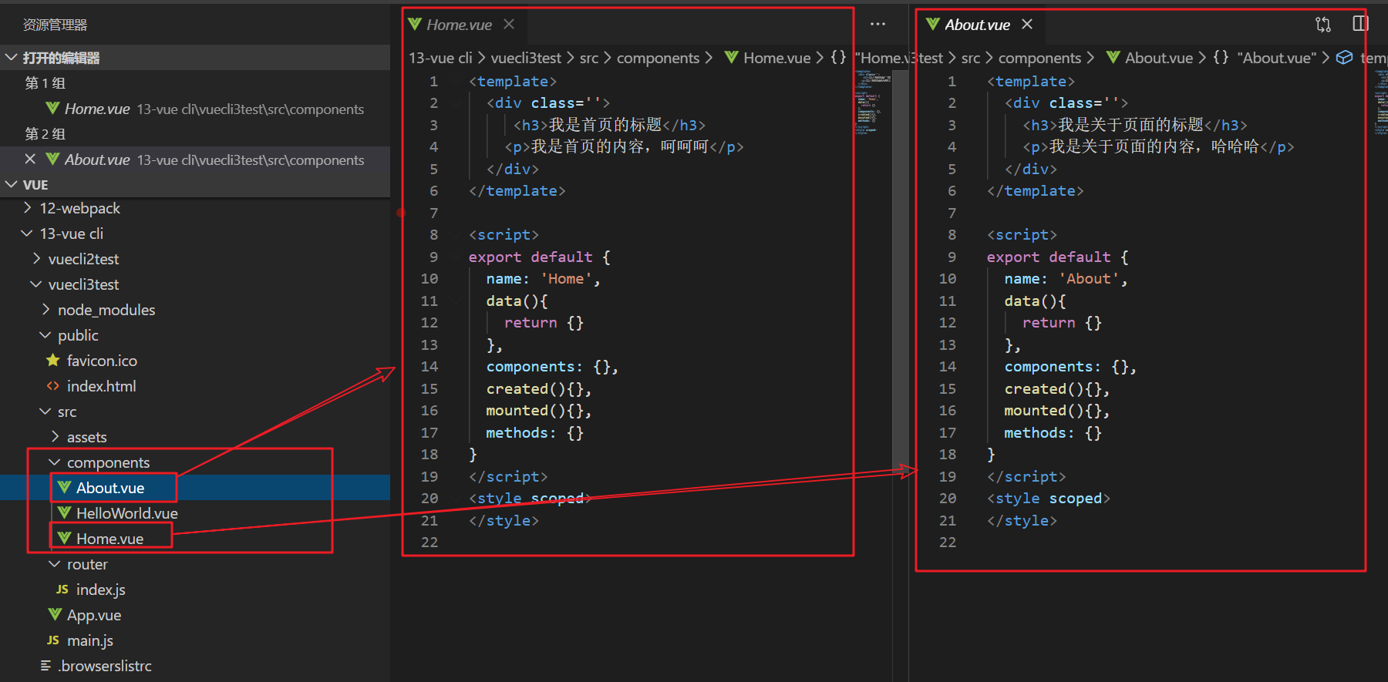This screenshot has width=1388, height=682.
Task: Collapse the 13-vue cli folder
Action: click(28, 233)
